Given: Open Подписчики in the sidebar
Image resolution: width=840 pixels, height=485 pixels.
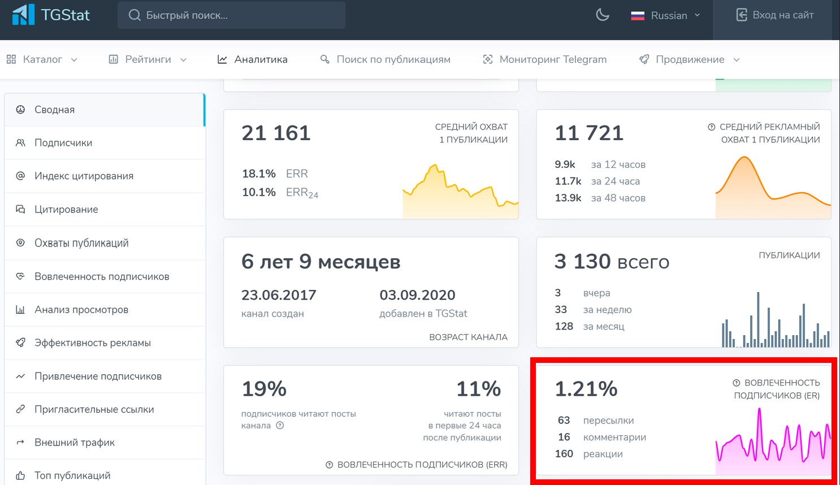Looking at the screenshot, I should [105, 143].
